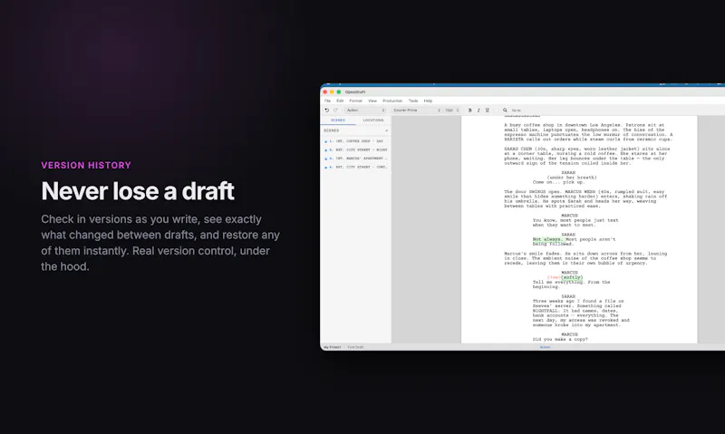
Task: Open the Help menu
Action: coord(428,101)
